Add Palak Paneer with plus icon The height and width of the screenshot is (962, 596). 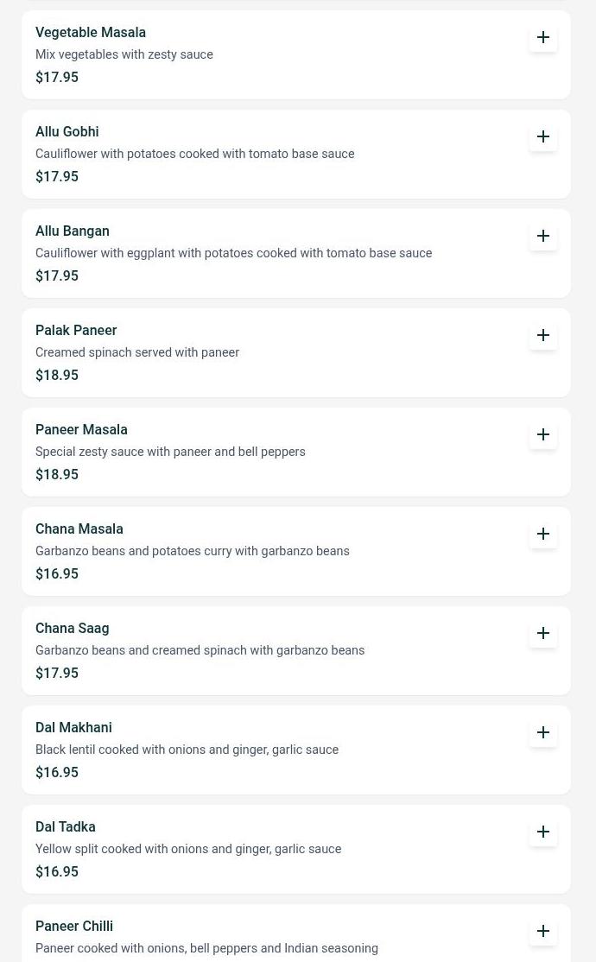pyautogui.click(x=542, y=336)
